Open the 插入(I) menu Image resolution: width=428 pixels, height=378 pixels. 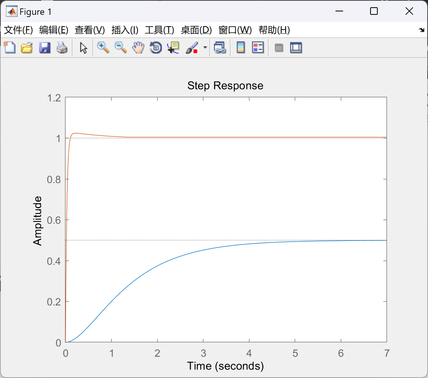(x=125, y=30)
